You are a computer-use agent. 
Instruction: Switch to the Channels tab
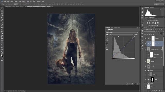point(150,28)
